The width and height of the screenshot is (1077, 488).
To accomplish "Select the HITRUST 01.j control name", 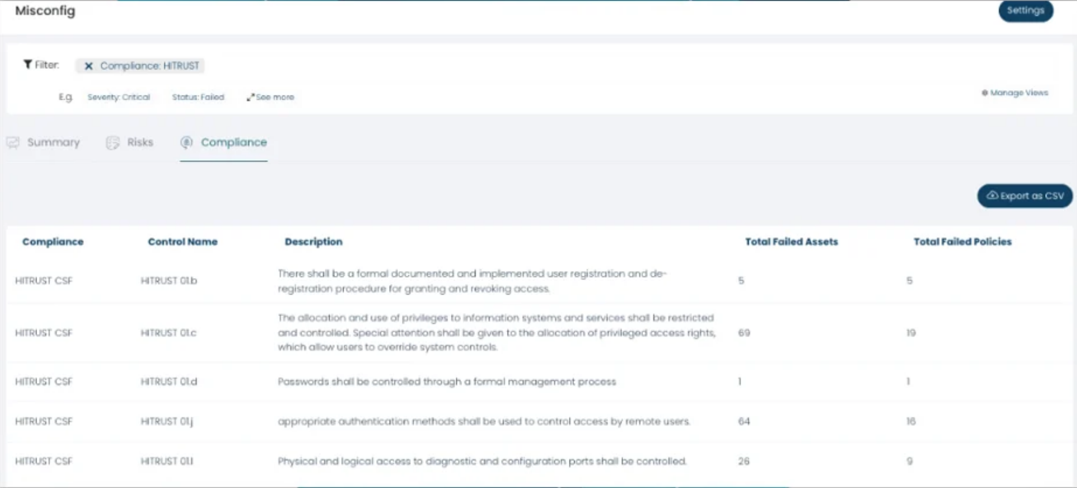I will tap(166, 421).
